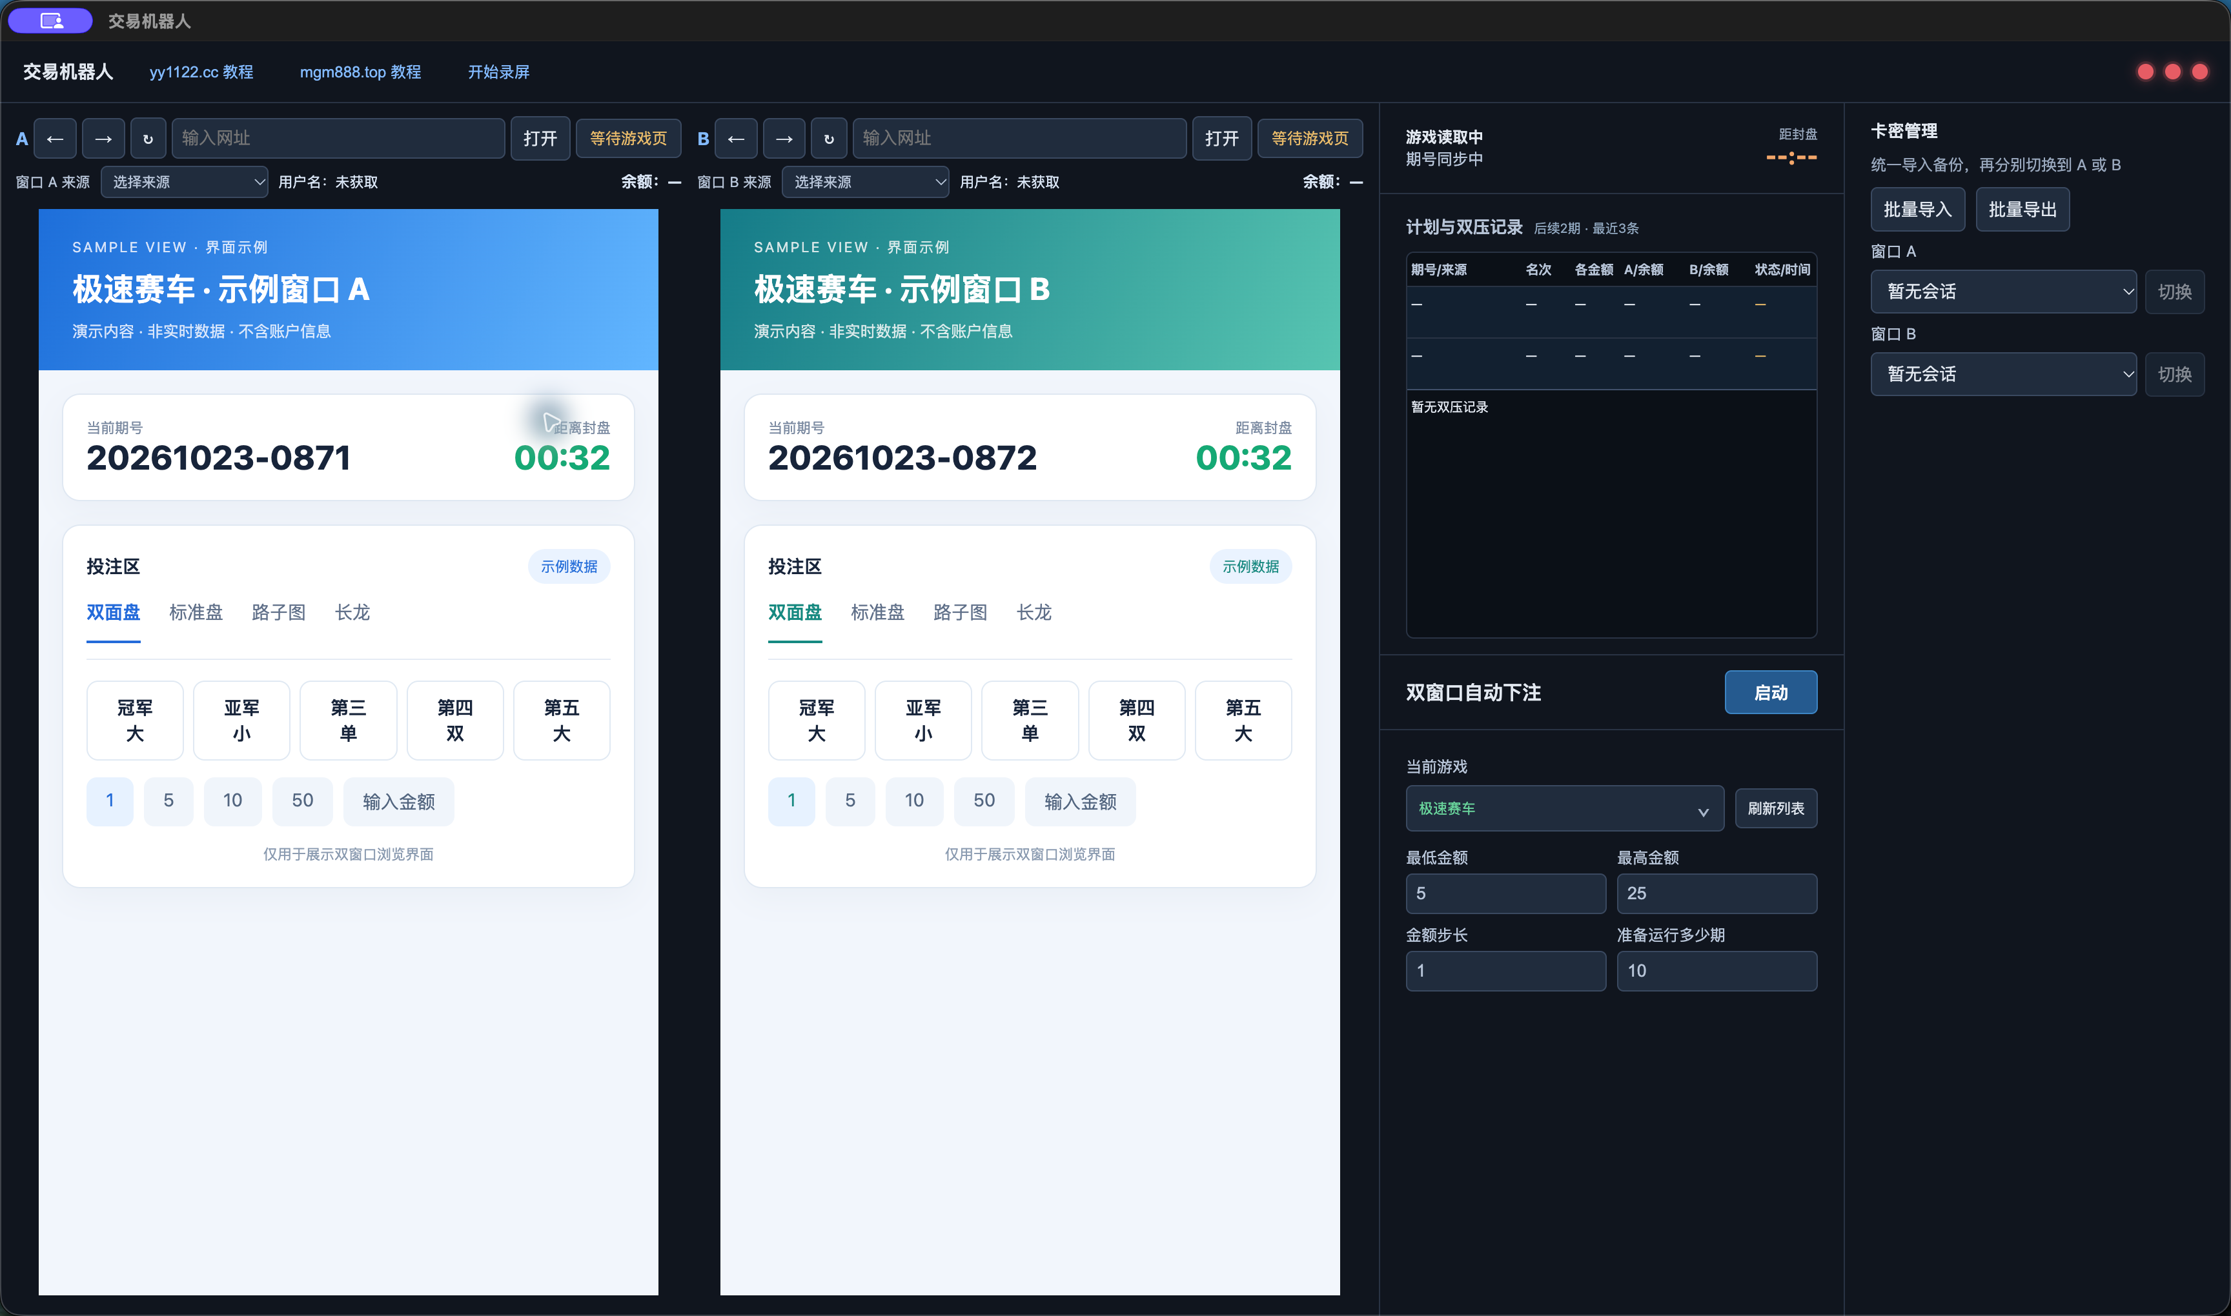Viewport: 2231px width, 1316px height.
Task: Select 亚军 小 bet in window A
Action: coord(241,720)
